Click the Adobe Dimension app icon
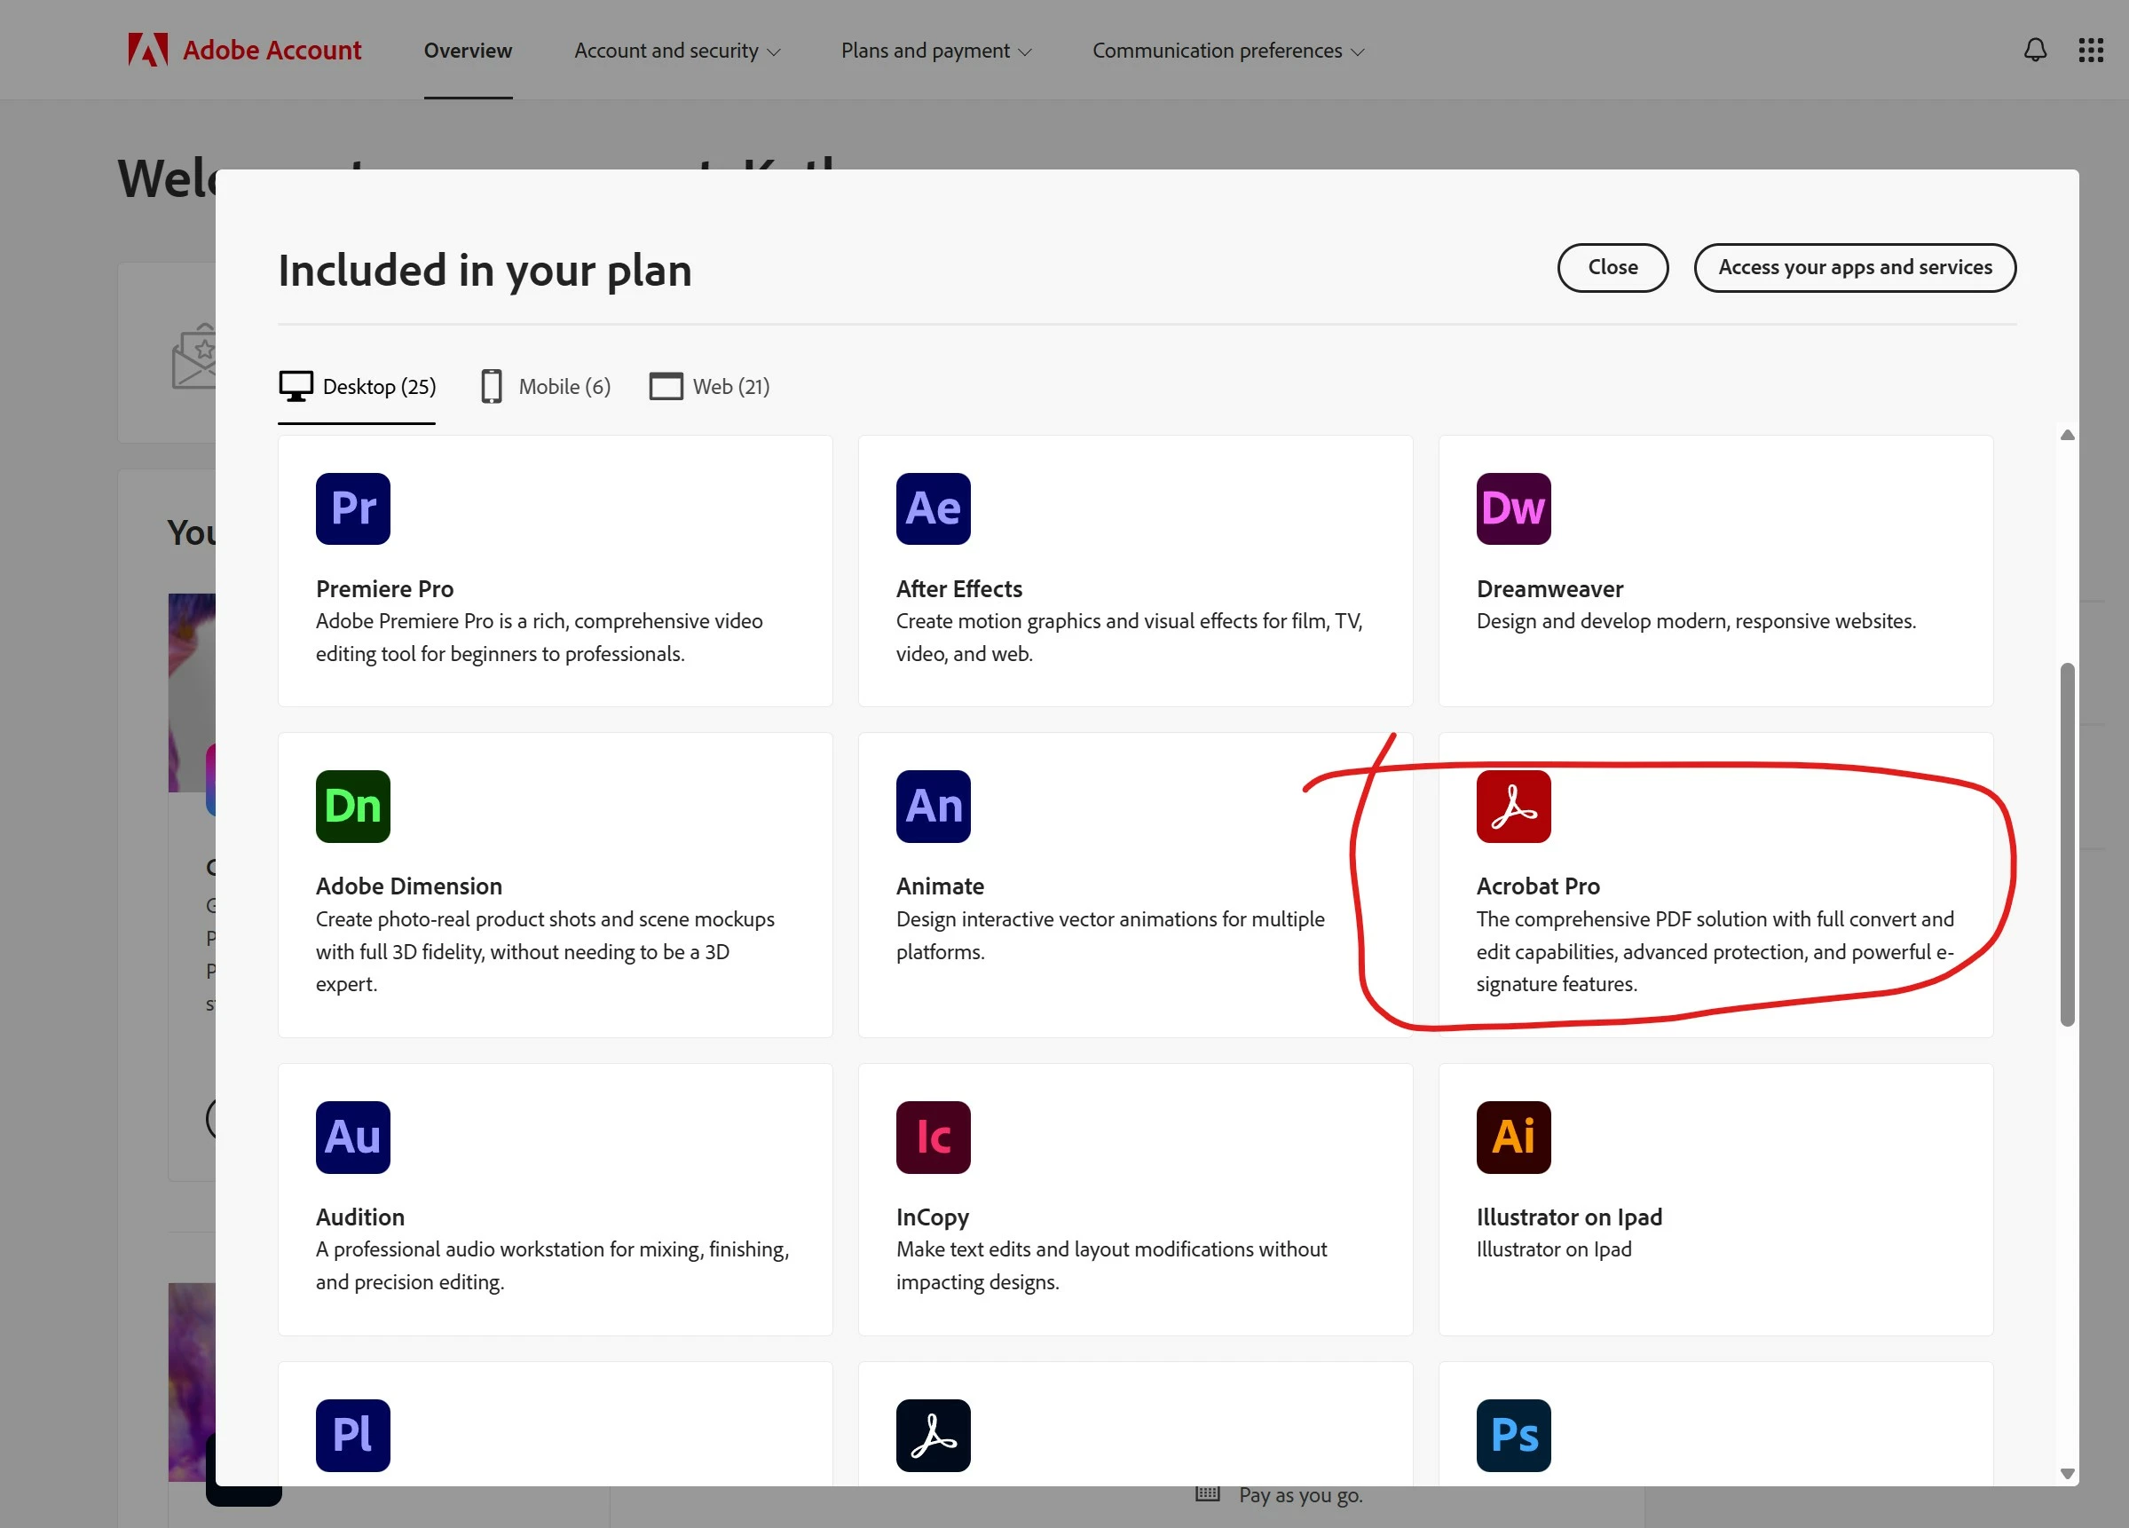 coord(353,807)
